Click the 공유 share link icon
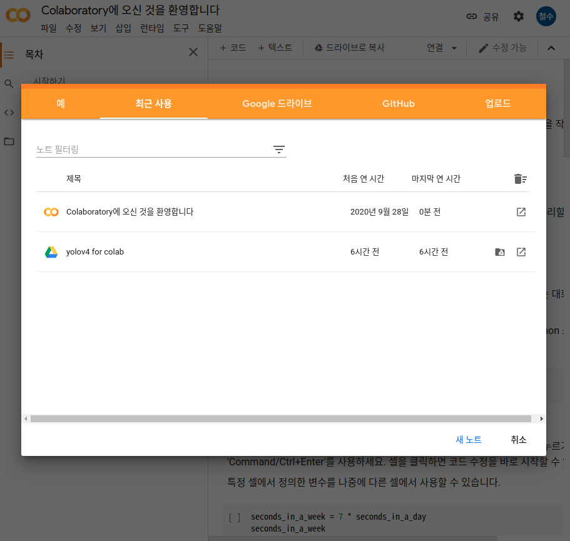The height and width of the screenshot is (541, 570). coord(472,16)
